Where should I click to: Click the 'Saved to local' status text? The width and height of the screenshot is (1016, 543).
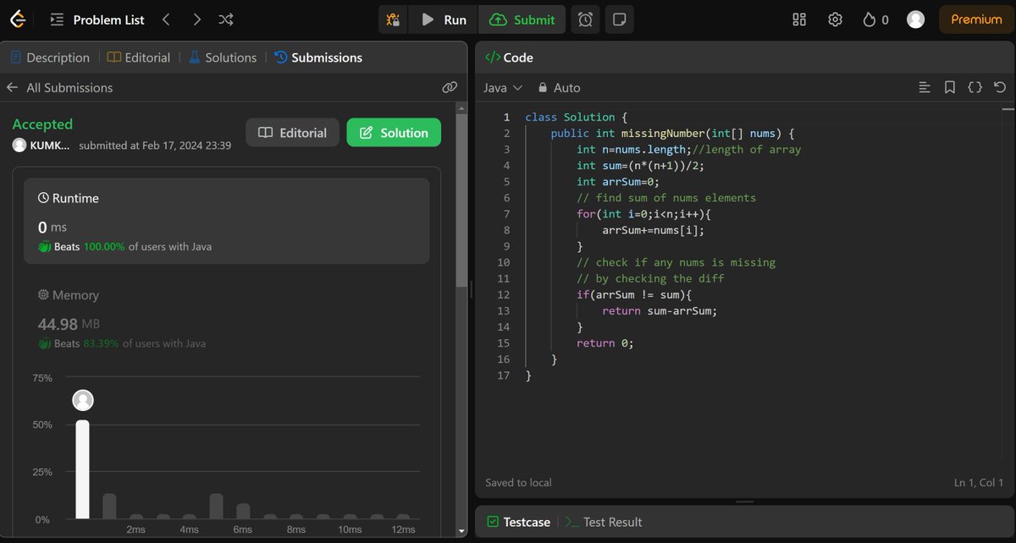[518, 482]
